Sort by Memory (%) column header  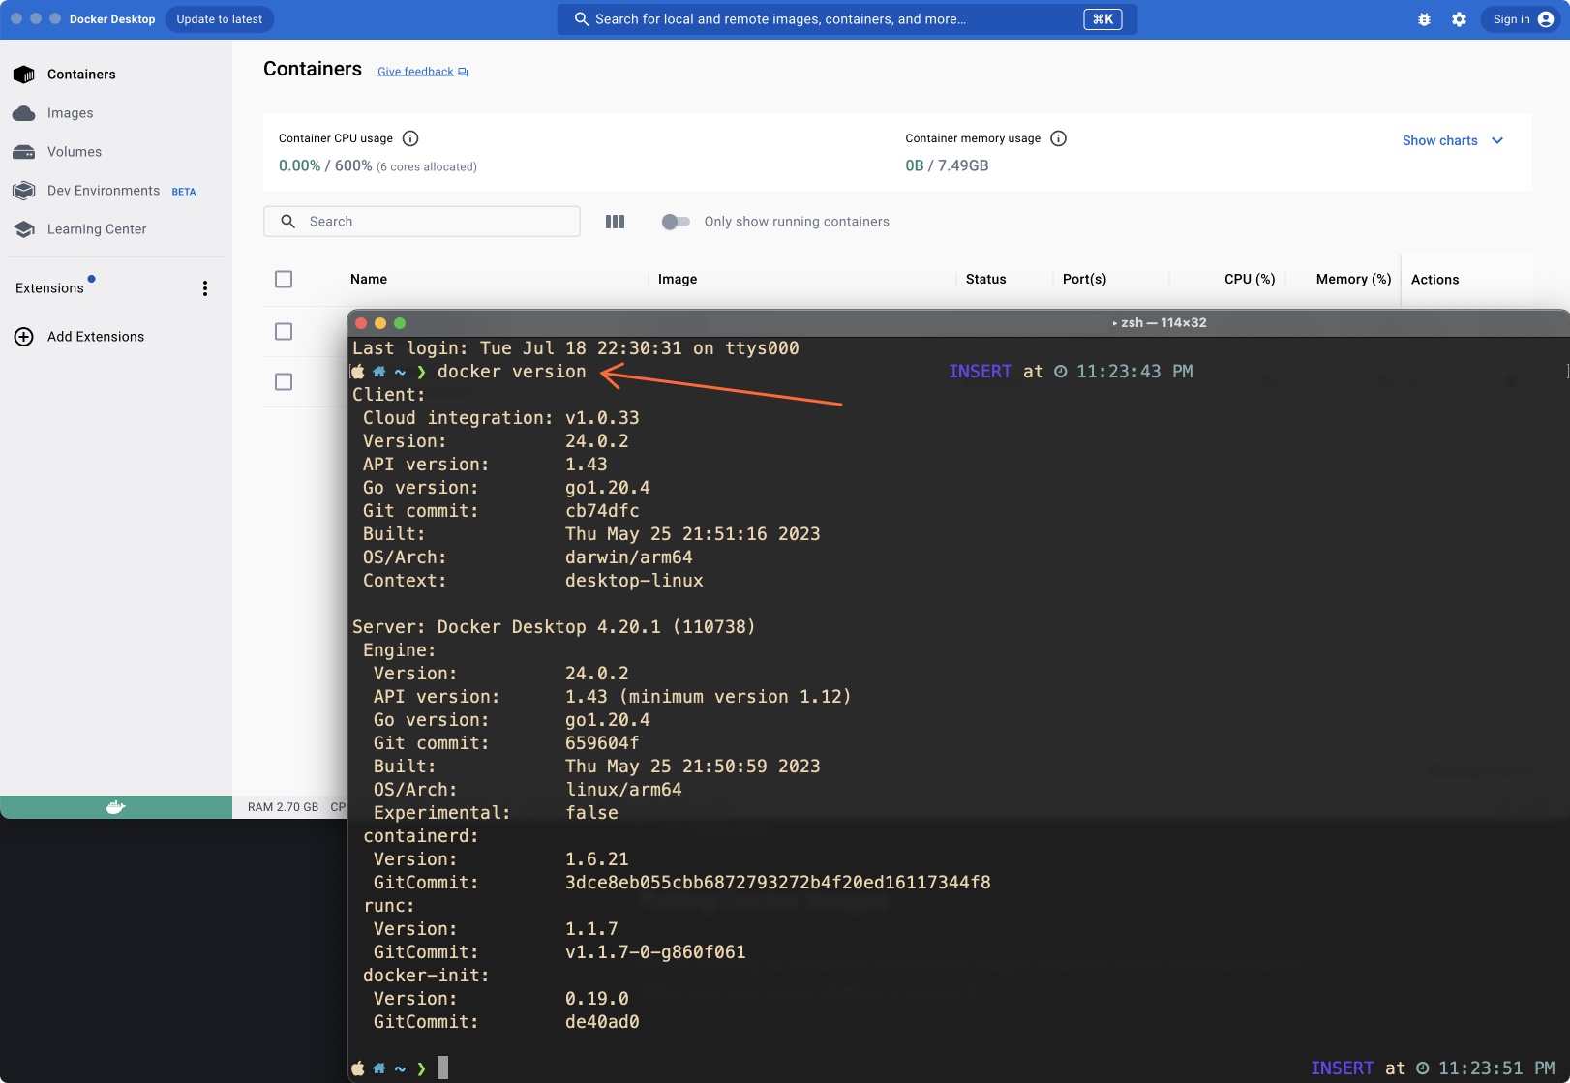click(x=1353, y=280)
